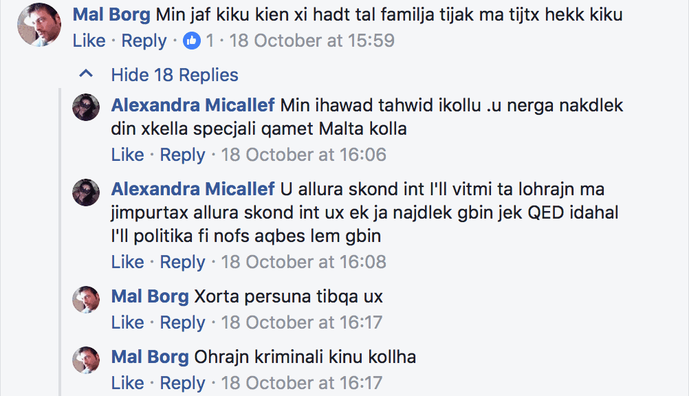The image size is (689, 396).
Task: Collapse the Hide 18 Replies chevron
Action: [x=86, y=74]
